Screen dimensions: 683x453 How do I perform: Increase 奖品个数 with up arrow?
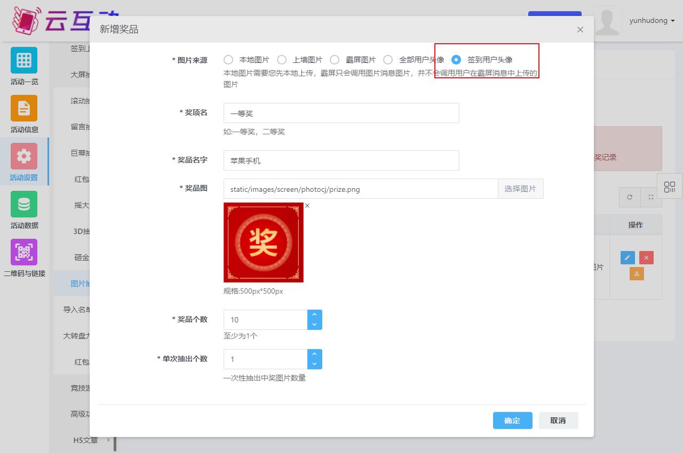coord(314,315)
